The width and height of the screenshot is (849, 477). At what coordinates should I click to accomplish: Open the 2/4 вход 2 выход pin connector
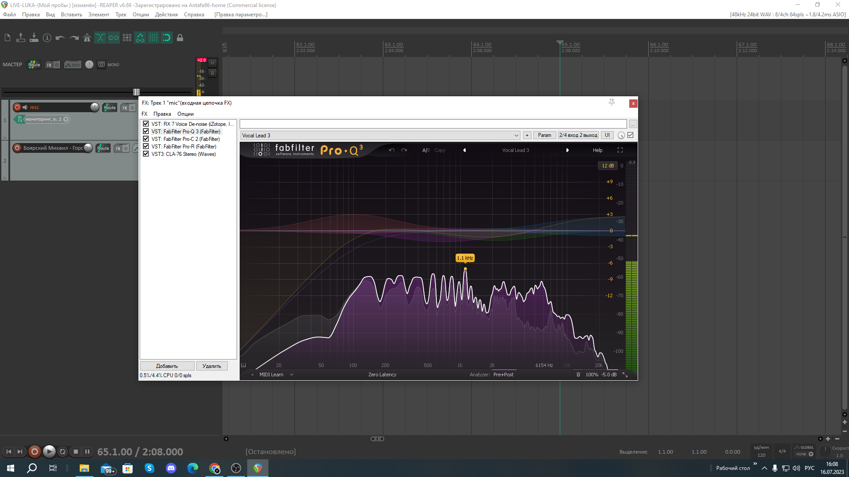[x=578, y=136]
